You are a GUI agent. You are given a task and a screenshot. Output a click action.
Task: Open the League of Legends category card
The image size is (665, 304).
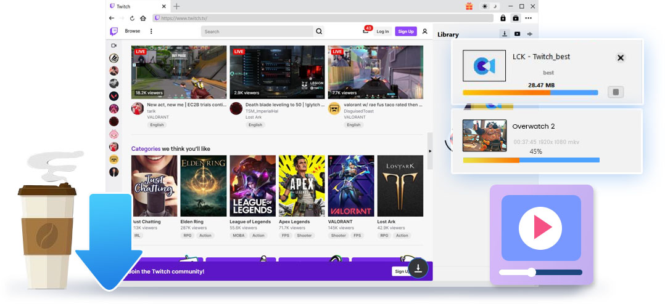(253, 186)
